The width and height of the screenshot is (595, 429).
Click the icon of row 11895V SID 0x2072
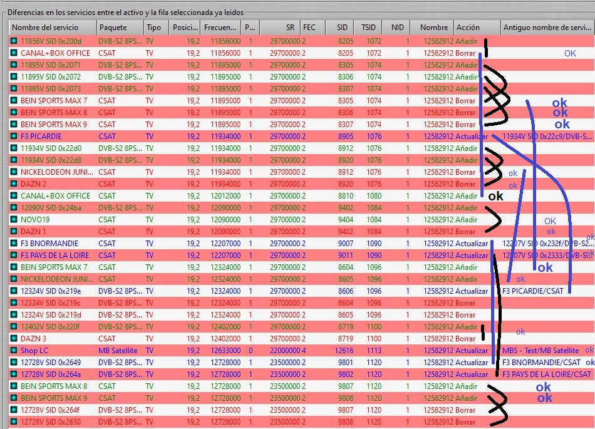click(x=14, y=76)
